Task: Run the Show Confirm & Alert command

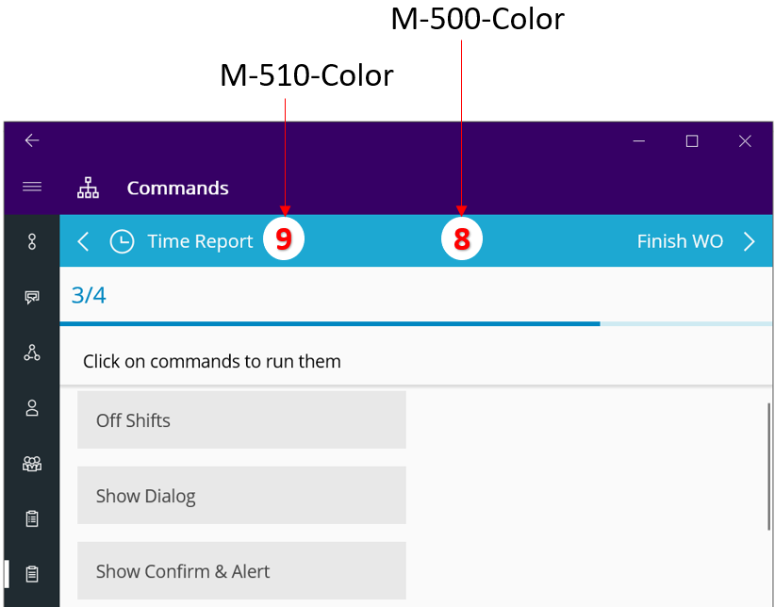Action: (x=241, y=570)
